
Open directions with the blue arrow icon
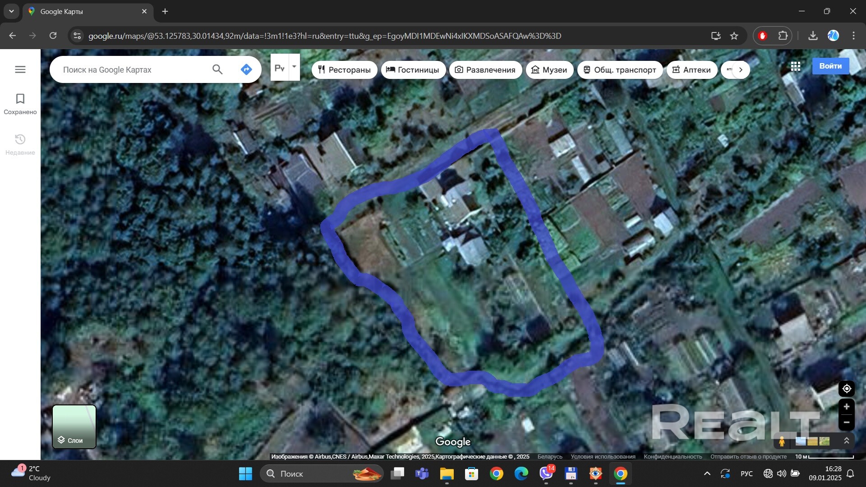click(246, 69)
